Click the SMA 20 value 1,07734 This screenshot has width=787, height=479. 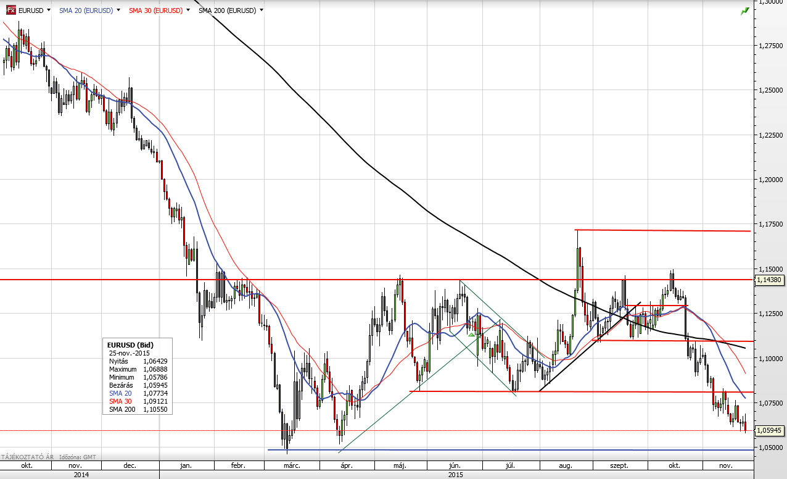(x=155, y=393)
